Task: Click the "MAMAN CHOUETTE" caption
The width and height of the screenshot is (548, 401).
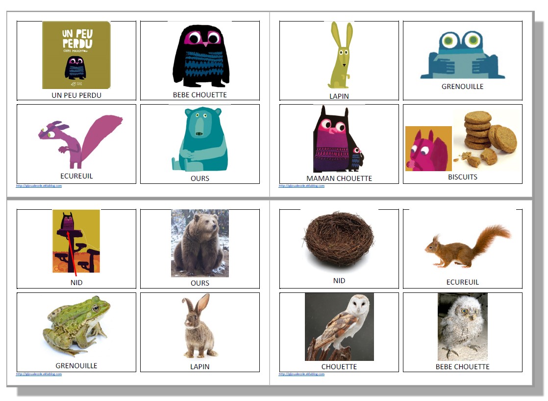Action: click(x=339, y=178)
